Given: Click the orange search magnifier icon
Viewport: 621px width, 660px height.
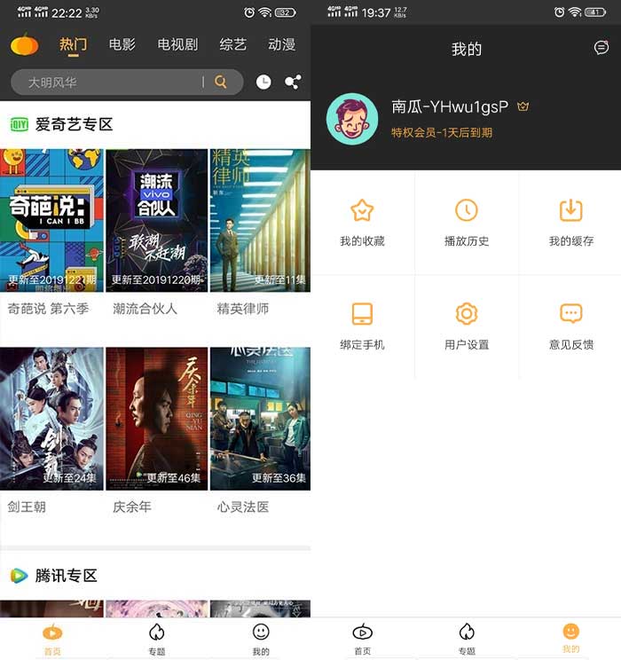Looking at the screenshot, I should pyautogui.click(x=221, y=82).
